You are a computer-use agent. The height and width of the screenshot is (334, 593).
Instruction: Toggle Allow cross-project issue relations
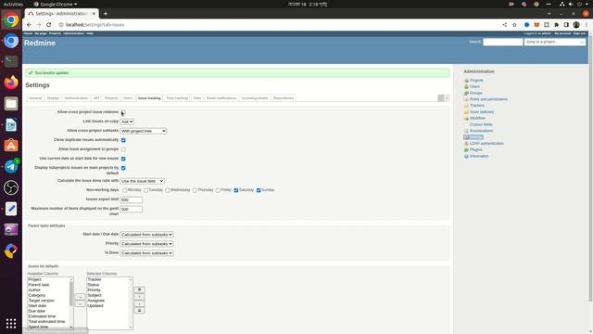pyautogui.click(x=123, y=112)
